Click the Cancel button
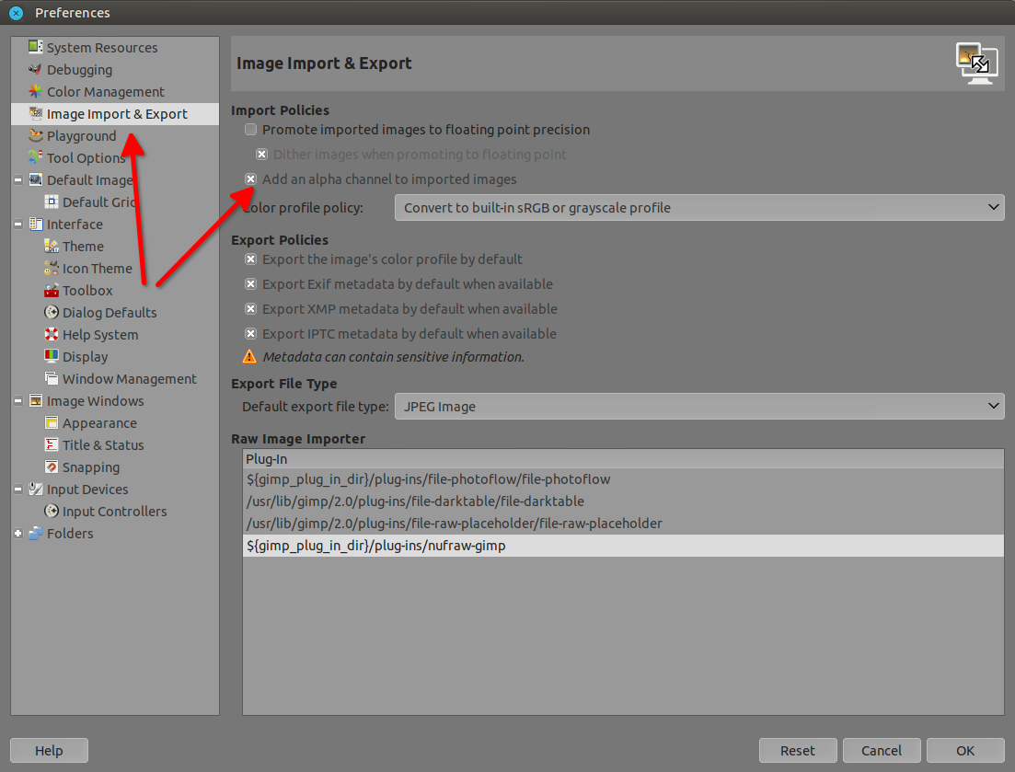The height and width of the screenshot is (772, 1015). coord(881,751)
